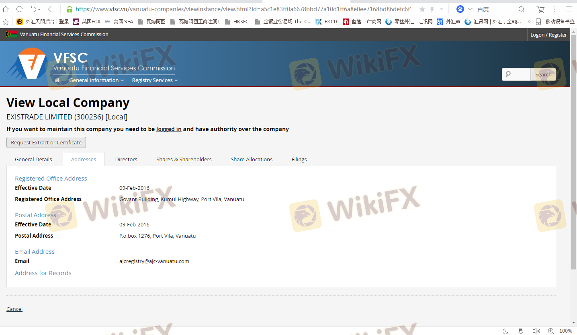The width and height of the screenshot is (577, 335).
Task: Click the browser address URL field
Action: [x=243, y=9]
